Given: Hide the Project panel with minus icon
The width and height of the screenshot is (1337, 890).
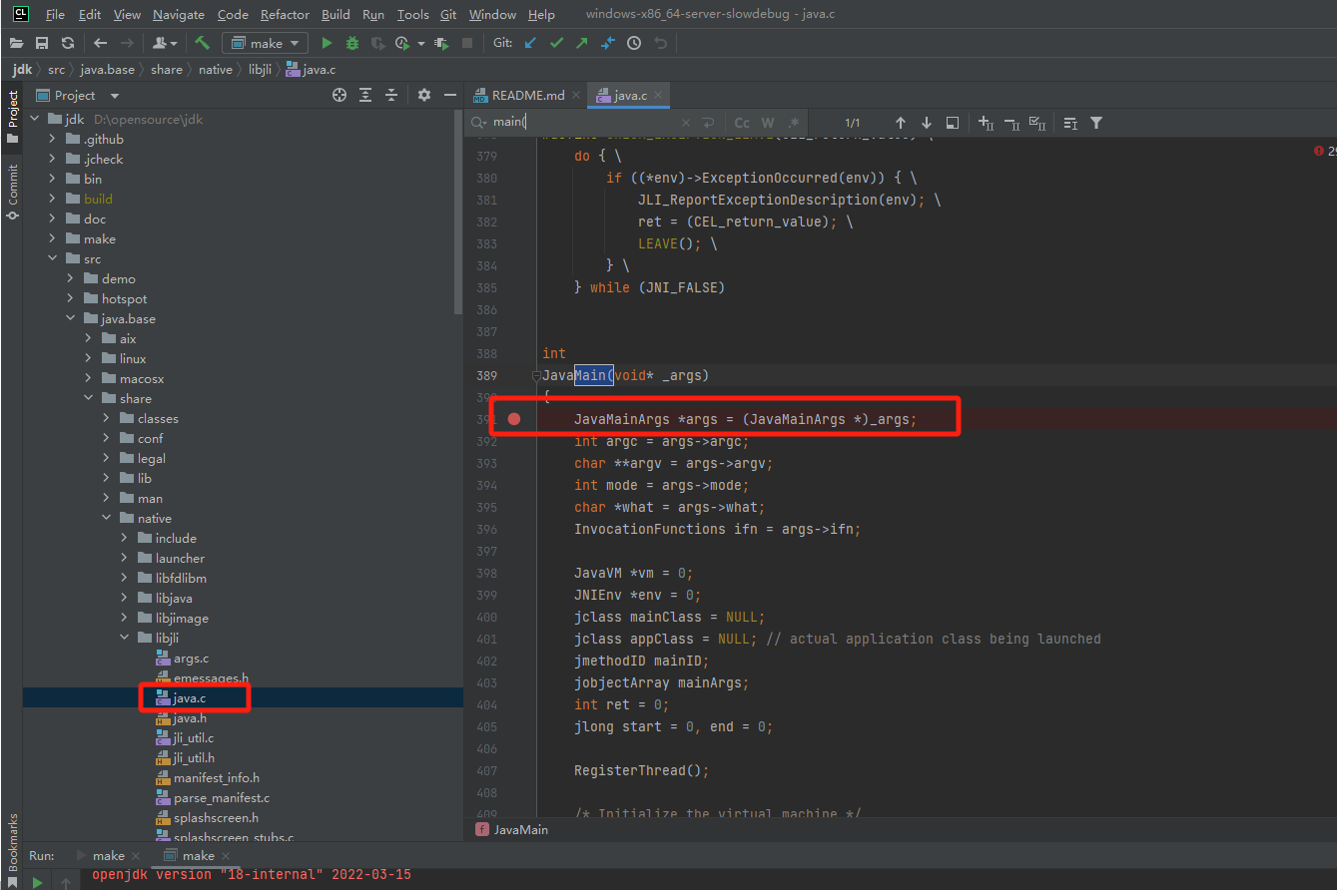Looking at the screenshot, I should click(450, 95).
